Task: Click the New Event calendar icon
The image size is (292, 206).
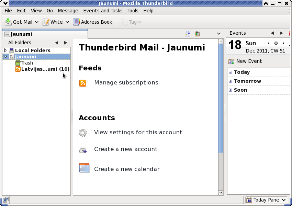Action: [x=231, y=61]
